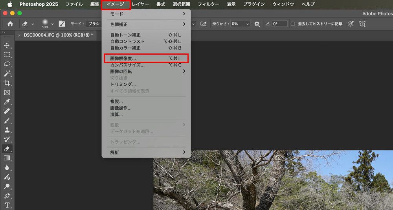
Task: Open the イメージ menu
Action: tap(116, 4)
